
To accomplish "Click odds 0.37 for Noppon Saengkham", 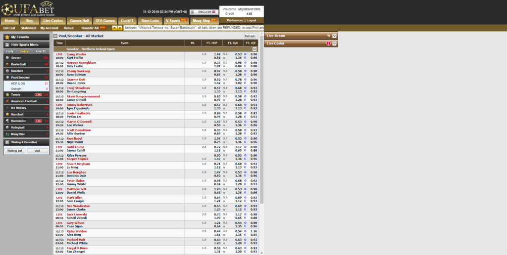I will tap(217, 63).
